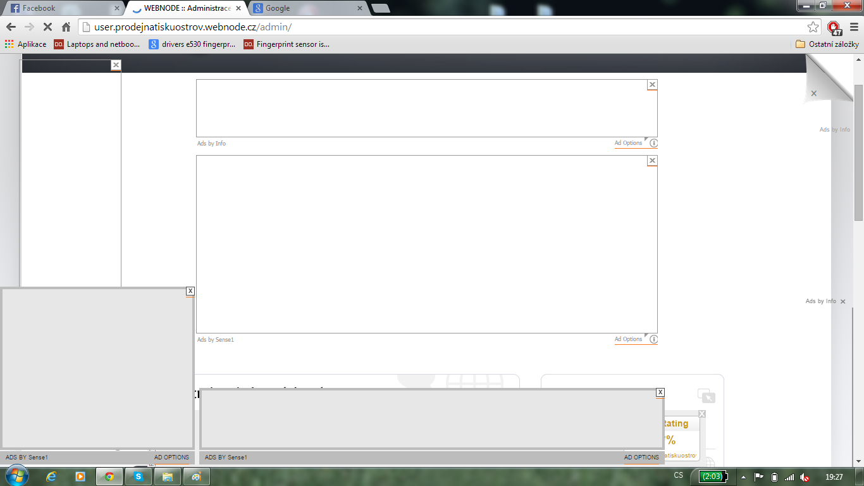Image resolution: width=864 pixels, height=486 pixels.
Task: Click AD OPTIONS on bottom-left floating ad
Action: click(171, 458)
